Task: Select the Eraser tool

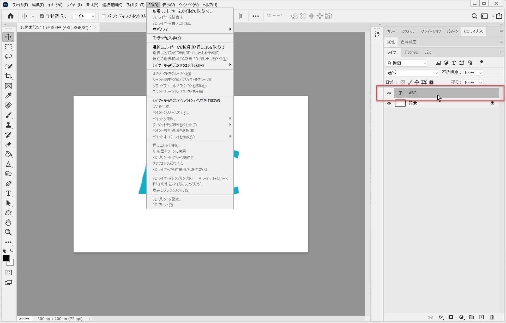Action: click(x=8, y=145)
